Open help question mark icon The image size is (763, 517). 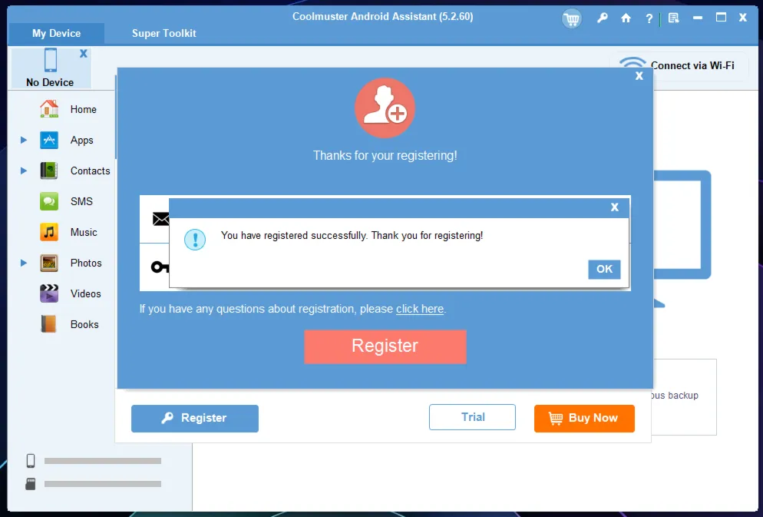[649, 19]
